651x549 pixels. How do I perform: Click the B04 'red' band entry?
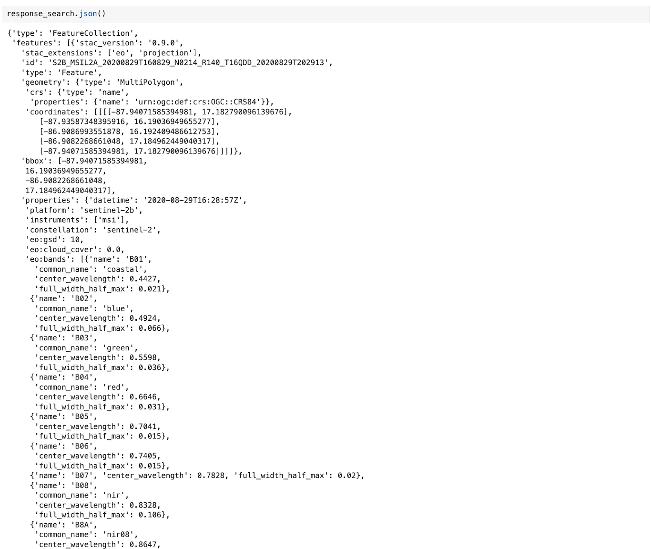[x=82, y=377]
